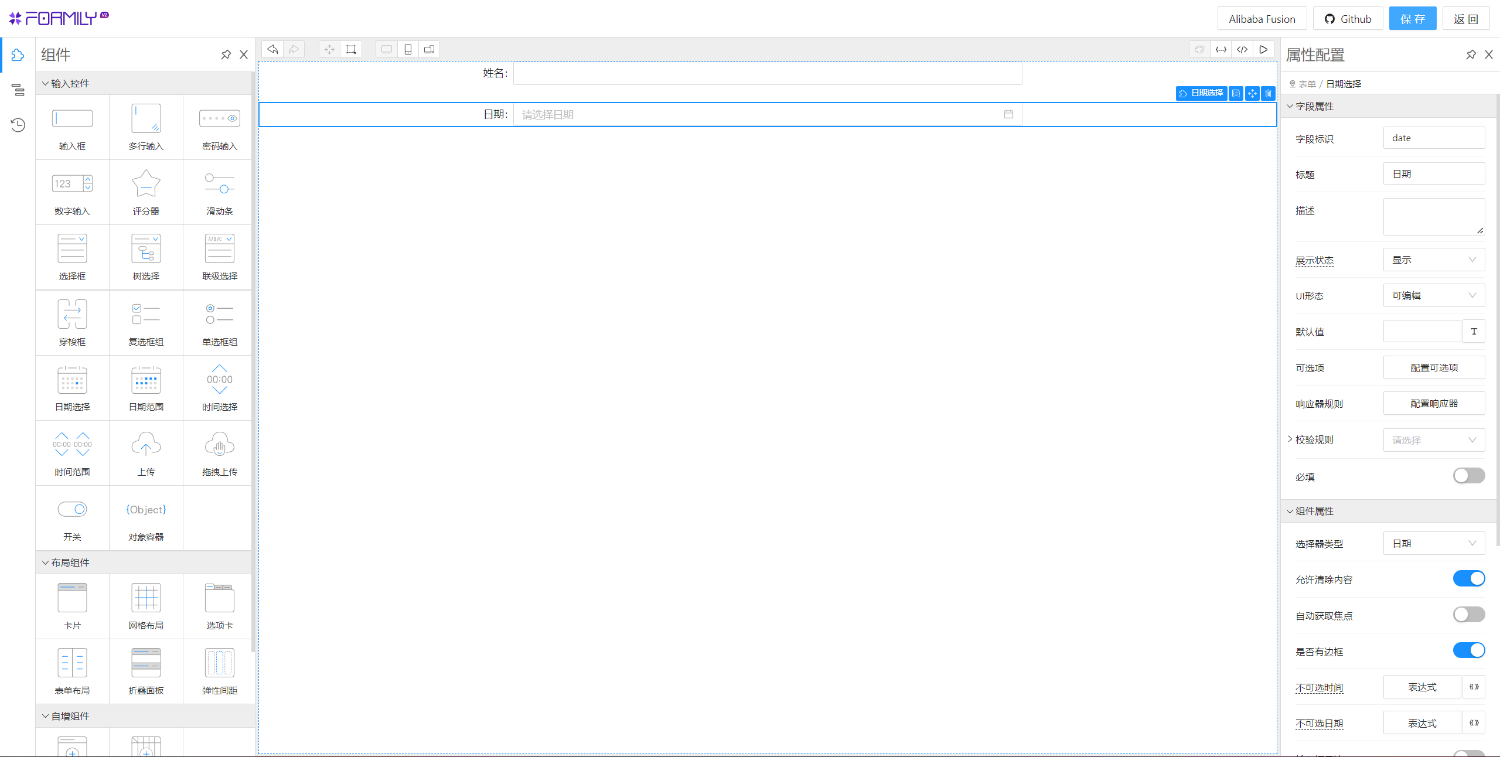Image resolution: width=1500 pixels, height=757 pixels.
Task: Toggle the 必填 switch
Action: 1469,476
